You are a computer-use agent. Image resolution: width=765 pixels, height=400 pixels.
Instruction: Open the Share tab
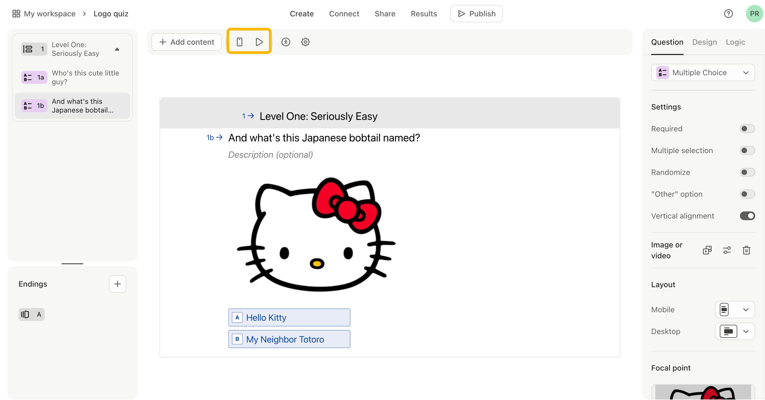tap(385, 14)
